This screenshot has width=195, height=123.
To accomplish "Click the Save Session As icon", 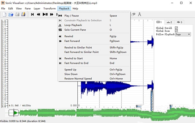I will click(23, 14).
